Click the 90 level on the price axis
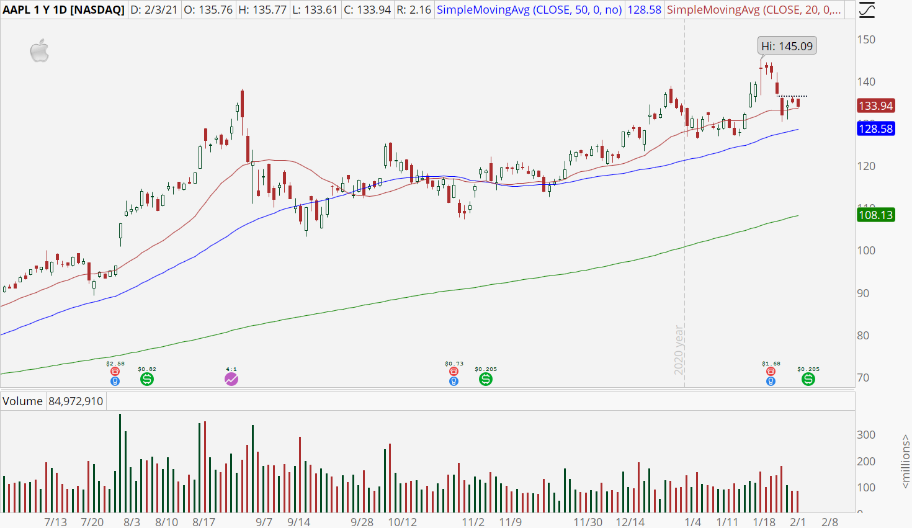The height and width of the screenshot is (528, 912). (863, 293)
